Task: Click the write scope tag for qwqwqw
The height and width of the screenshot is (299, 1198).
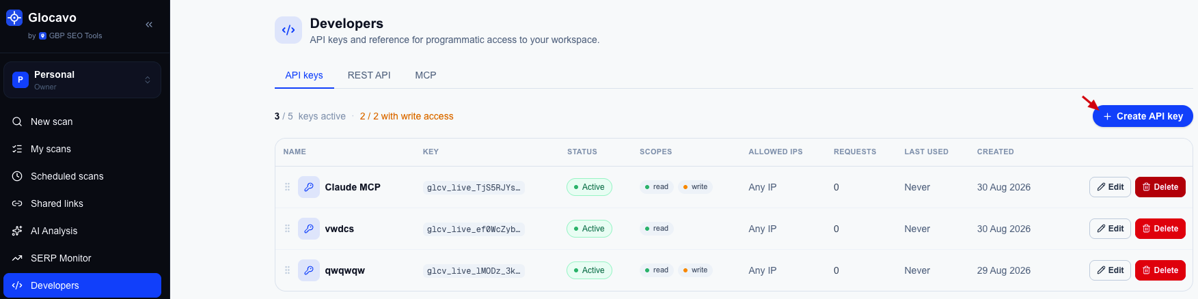Action: click(695, 270)
